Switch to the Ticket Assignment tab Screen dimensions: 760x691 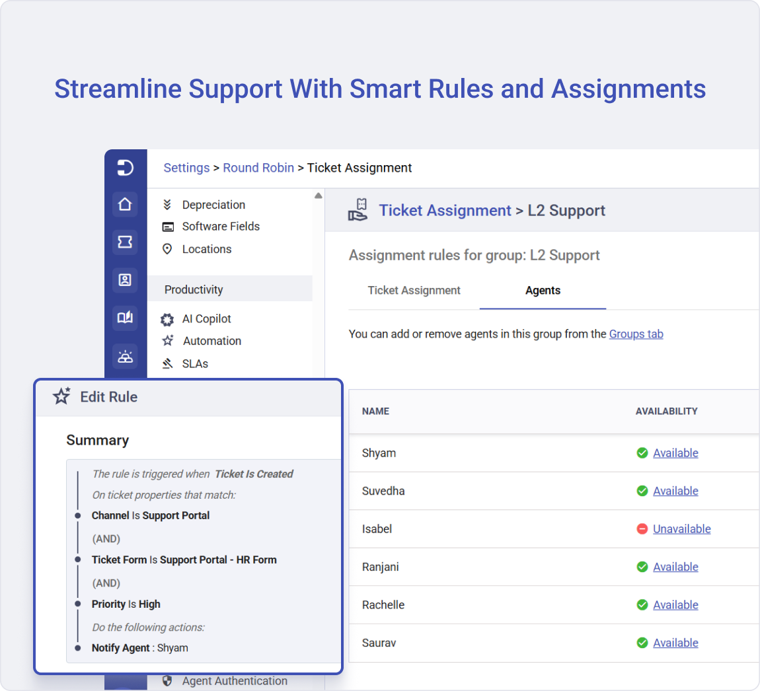[x=414, y=290]
